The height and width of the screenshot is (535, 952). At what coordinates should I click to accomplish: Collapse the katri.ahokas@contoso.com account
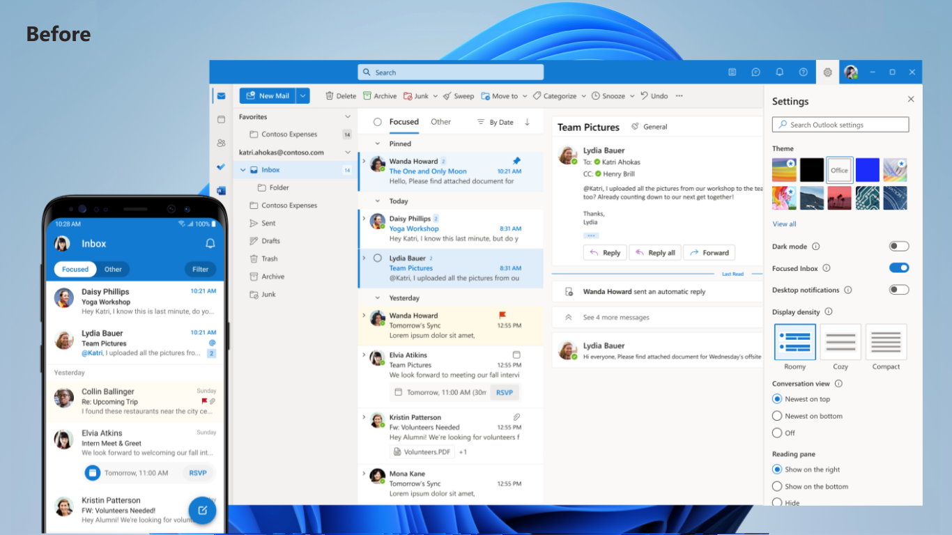coord(348,153)
